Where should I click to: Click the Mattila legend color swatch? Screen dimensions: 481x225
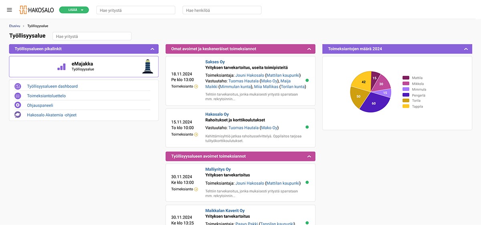406,78
